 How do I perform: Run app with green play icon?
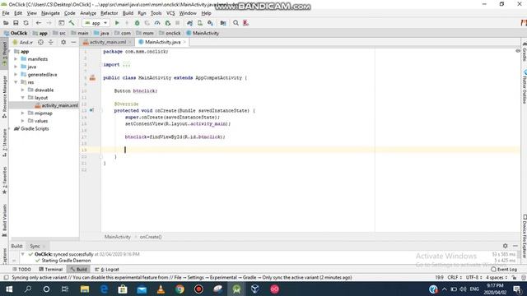[117, 23]
